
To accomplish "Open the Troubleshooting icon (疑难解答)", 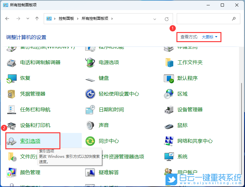I will coord(90,172).
